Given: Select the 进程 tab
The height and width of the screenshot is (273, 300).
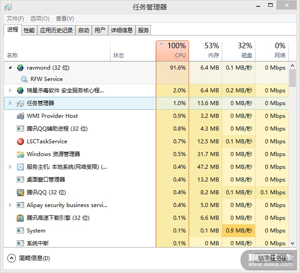Looking at the screenshot, I should point(13,30).
